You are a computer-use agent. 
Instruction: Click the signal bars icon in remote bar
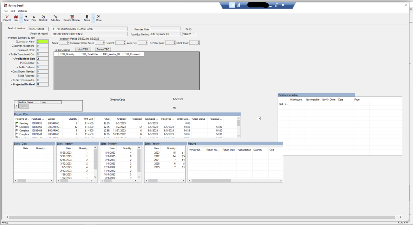[x=238, y=5]
